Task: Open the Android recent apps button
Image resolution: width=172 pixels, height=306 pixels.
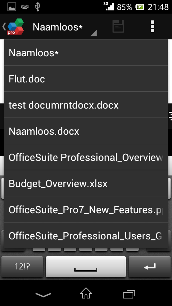Action: [x=129, y=294]
